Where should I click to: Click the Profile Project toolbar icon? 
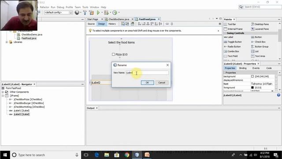[x=115, y=12]
